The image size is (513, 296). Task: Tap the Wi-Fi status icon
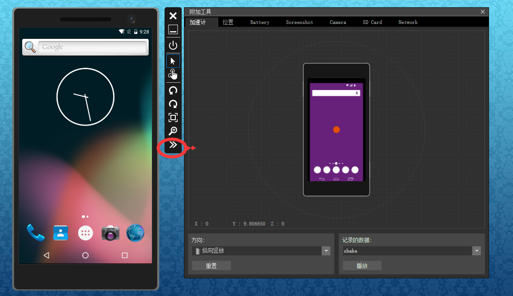click(x=122, y=32)
